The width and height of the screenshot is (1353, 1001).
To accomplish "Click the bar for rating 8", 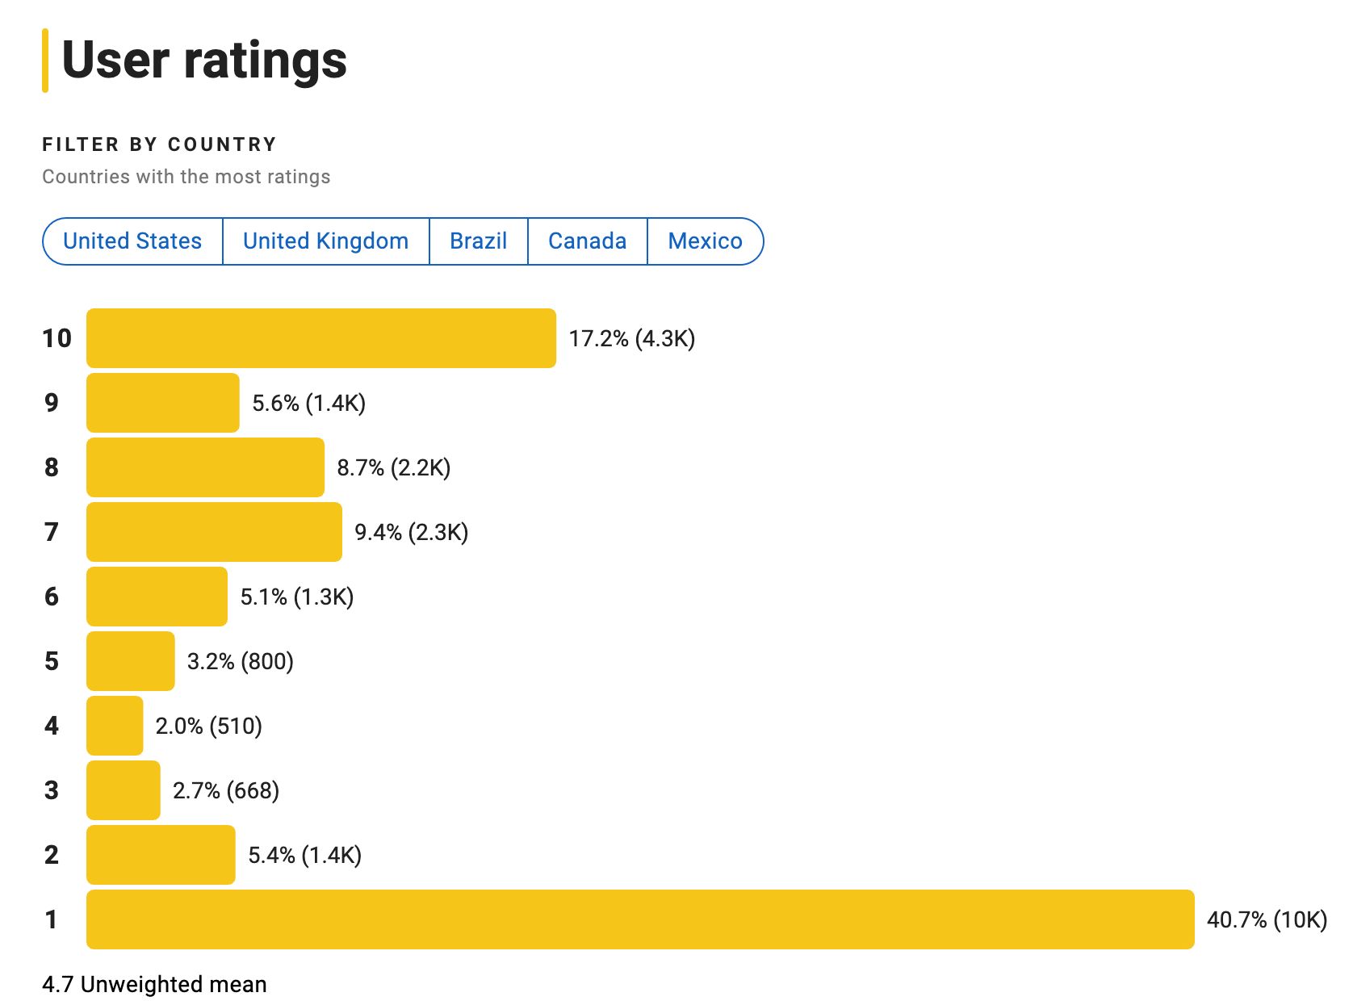I will tap(205, 467).
